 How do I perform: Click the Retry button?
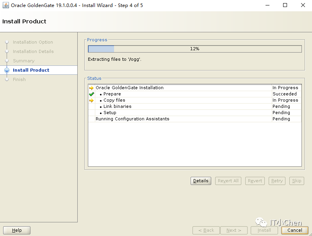(277, 181)
